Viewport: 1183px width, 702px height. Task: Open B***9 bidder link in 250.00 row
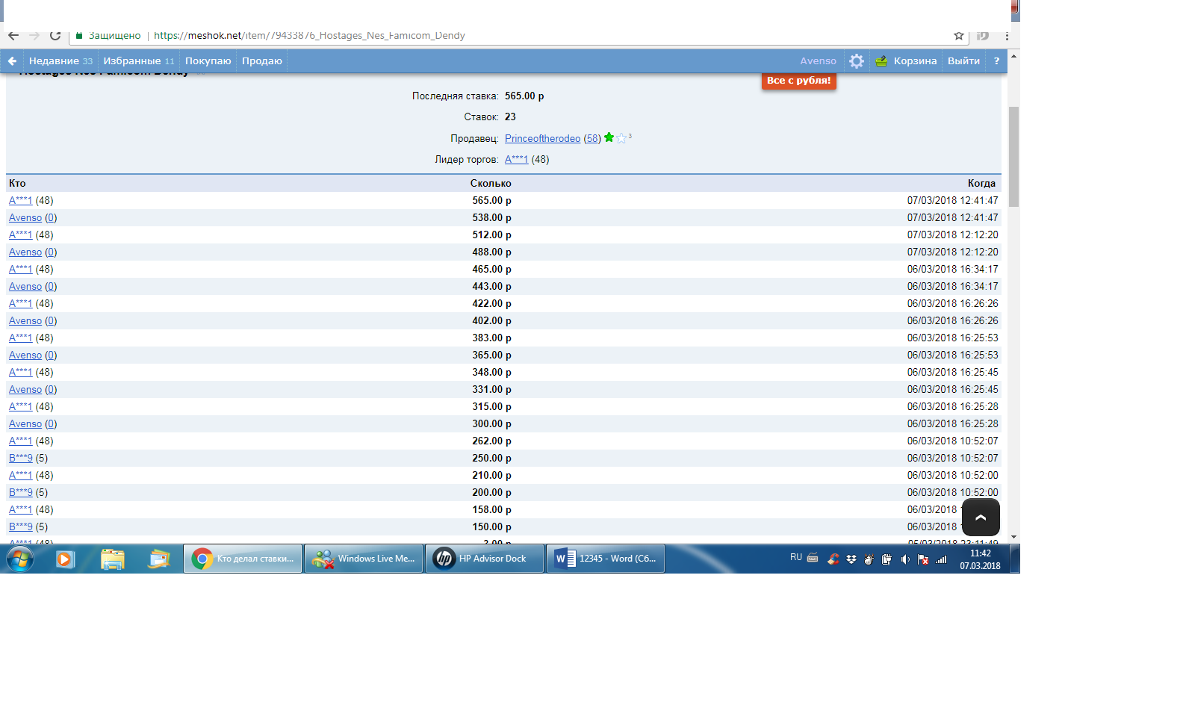(x=21, y=459)
